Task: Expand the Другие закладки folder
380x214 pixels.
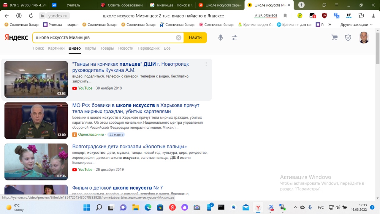Action: 356,25
